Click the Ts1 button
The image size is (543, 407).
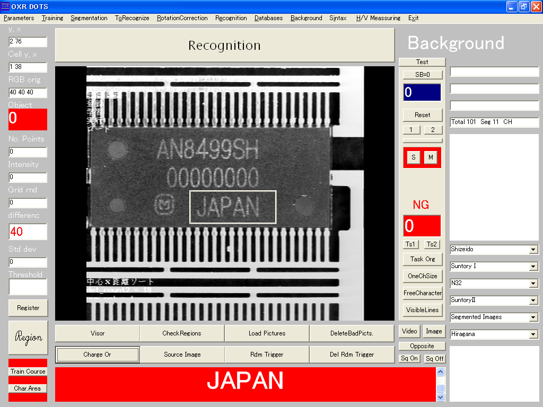point(411,244)
